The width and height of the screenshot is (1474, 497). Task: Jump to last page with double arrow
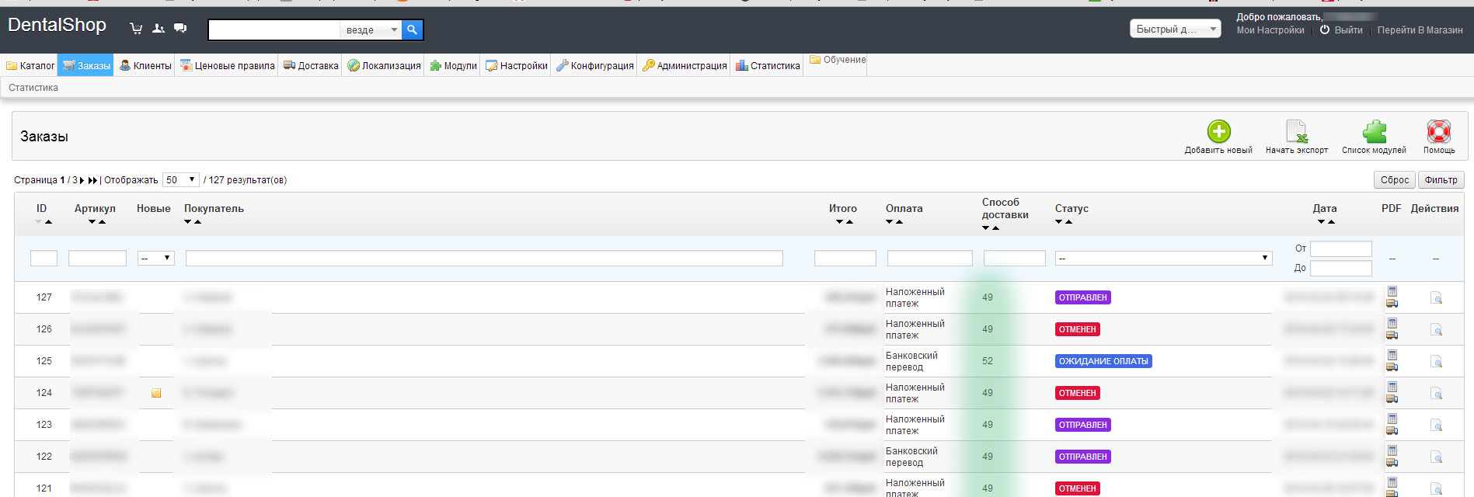click(92, 180)
